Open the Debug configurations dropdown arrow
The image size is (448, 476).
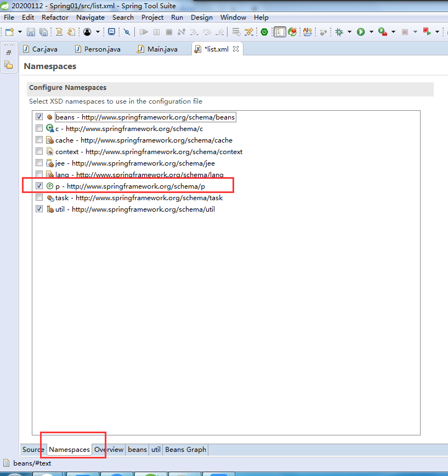[x=350, y=32]
